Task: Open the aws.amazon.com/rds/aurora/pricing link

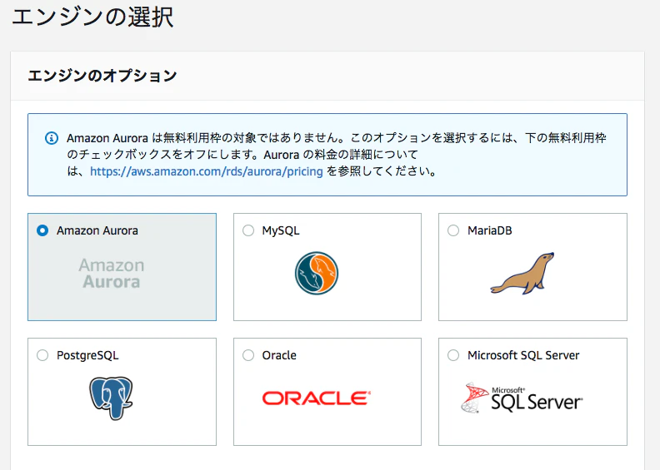Action: [x=207, y=171]
